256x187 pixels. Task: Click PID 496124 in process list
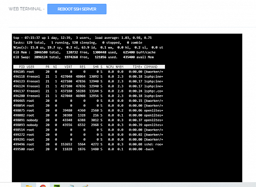tap(19, 86)
